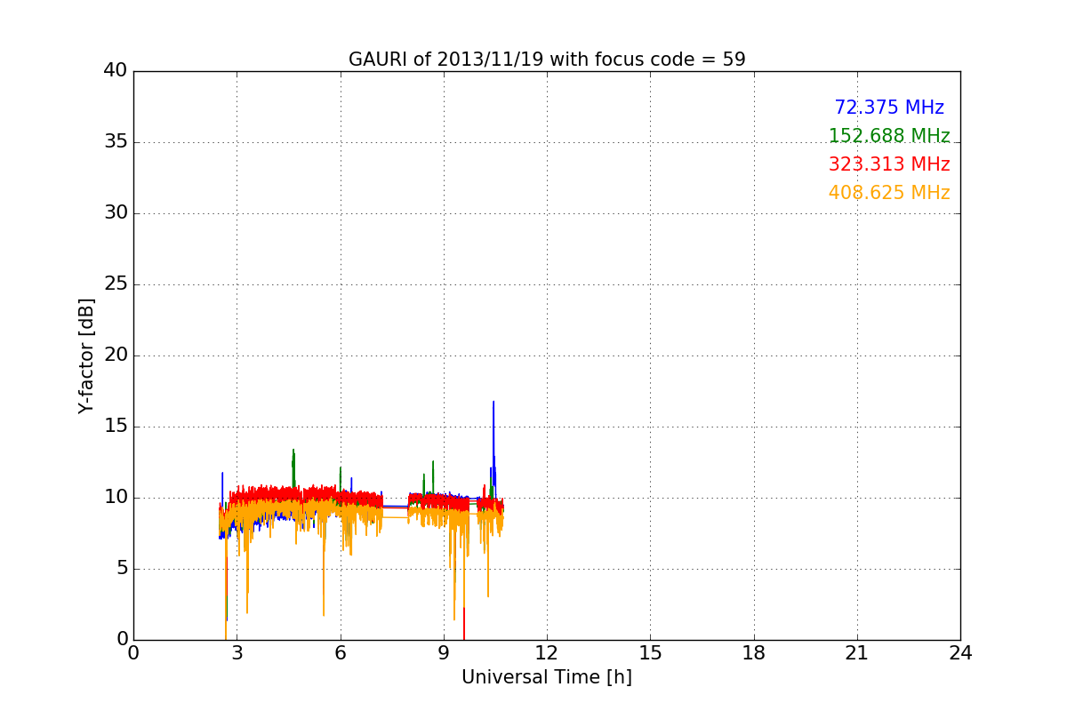This screenshot has height=711, width=1067.
Task: Click the x-axis tick label 21
Action: 857,653
